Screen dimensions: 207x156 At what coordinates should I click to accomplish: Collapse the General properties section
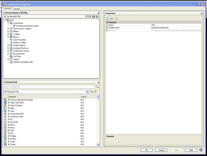point(107,22)
